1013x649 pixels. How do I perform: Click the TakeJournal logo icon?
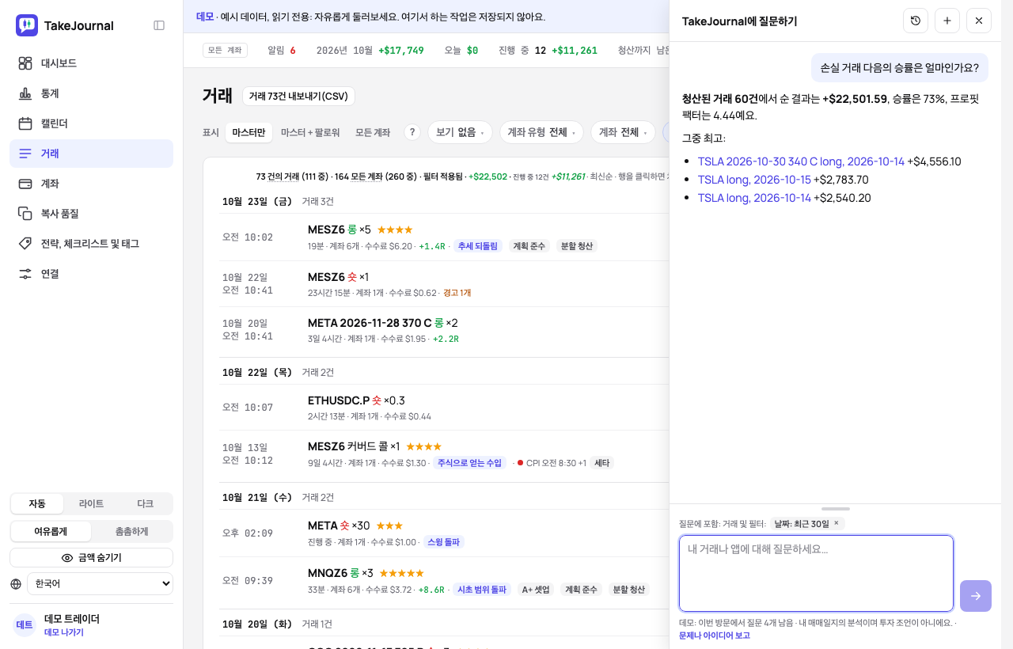click(27, 25)
